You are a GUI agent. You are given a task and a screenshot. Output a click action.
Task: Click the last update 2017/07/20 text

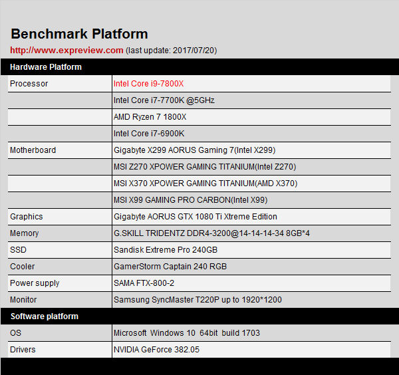click(x=172, y=51)
